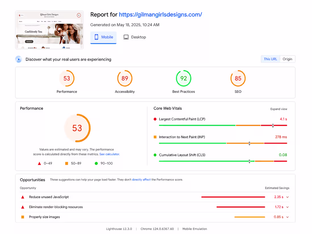This screenshot has height=234, width=312.
Task: Click the Chrome 124.0.6367.60 footer text
Action: (157, 229)
